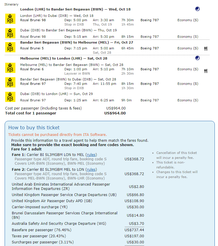Click 'Dep: 5:15 am' departure time
Viewport: 218px width, 246px height.
point(76,37)
